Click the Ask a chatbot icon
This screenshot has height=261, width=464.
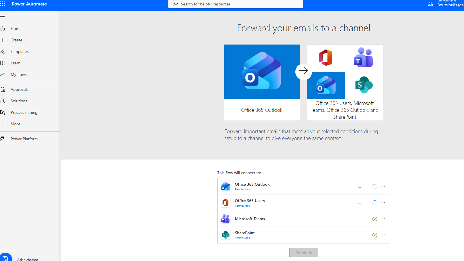(x=5, y=258)
